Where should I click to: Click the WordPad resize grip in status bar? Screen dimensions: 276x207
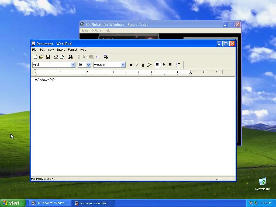pyautogui.click(x=234, y=179)
